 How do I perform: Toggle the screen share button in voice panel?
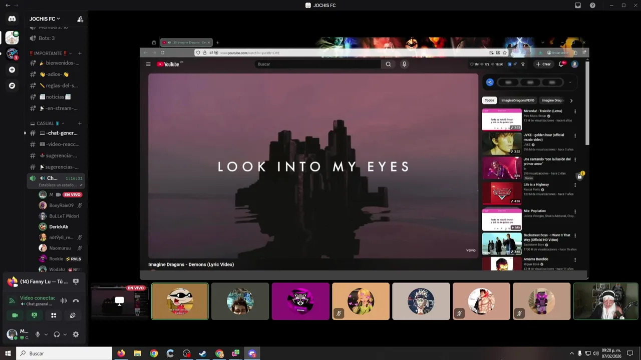34,315
